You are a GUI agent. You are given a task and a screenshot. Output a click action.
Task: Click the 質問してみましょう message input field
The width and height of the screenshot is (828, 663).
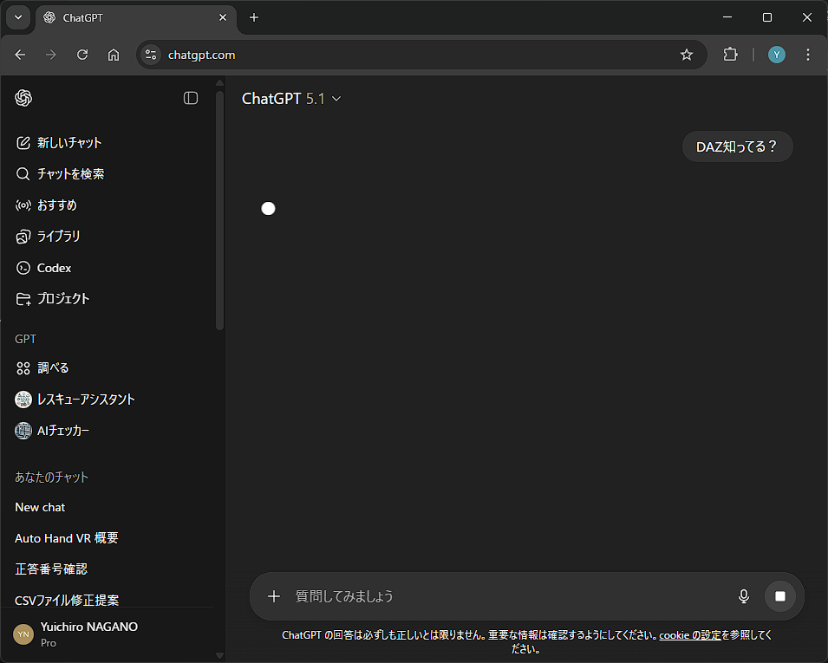503,596
